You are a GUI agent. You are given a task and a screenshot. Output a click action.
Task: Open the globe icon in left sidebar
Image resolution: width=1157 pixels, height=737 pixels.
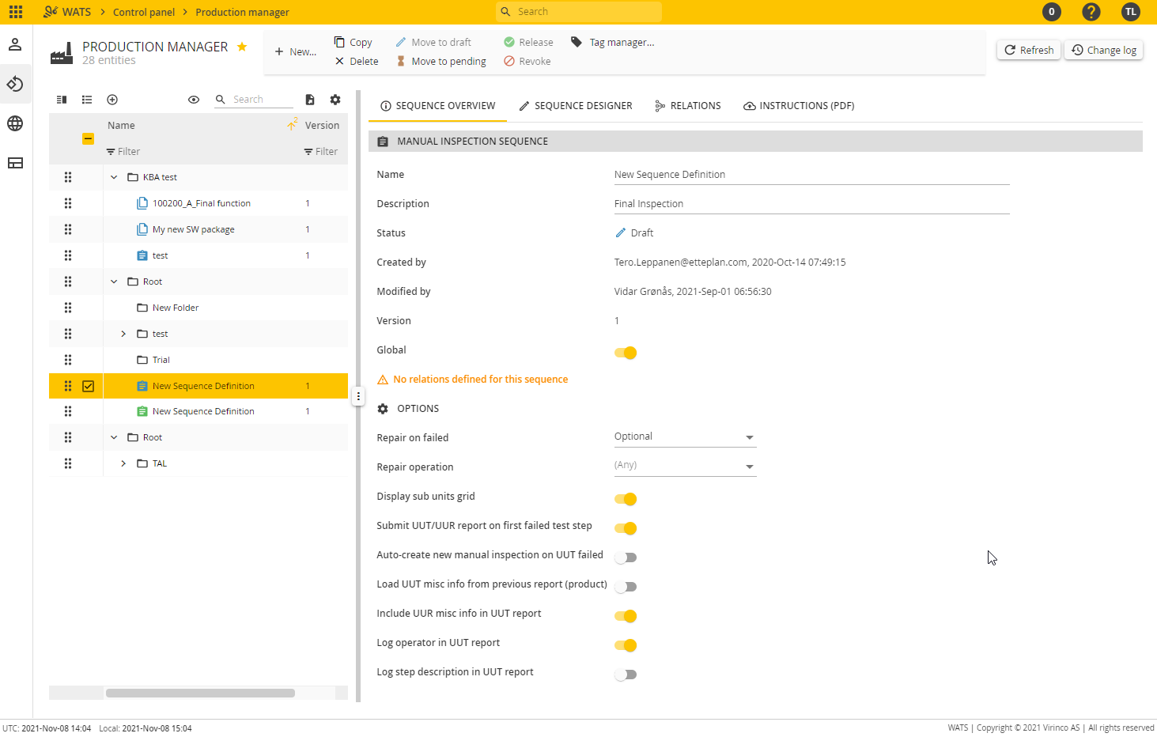[15, 123]
